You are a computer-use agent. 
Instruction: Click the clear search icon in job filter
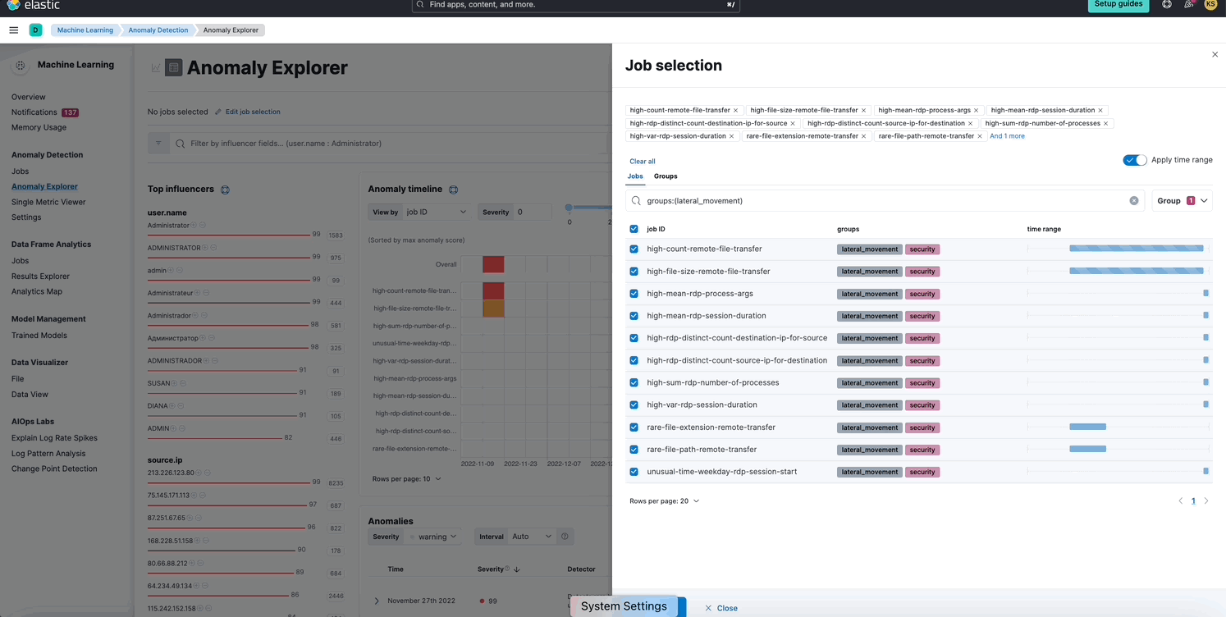pos(1134,201)
